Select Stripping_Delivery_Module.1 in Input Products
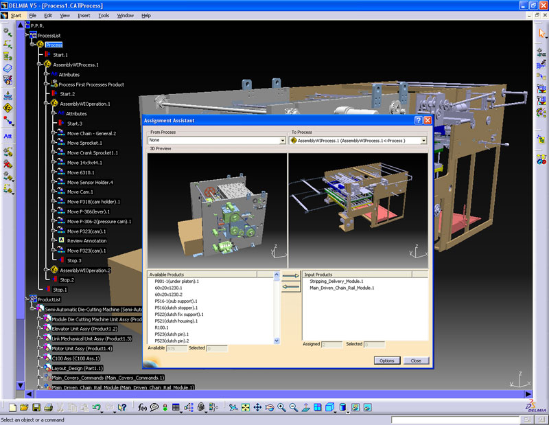The height and width of the screenshot is (425, 549). point(336,281)
